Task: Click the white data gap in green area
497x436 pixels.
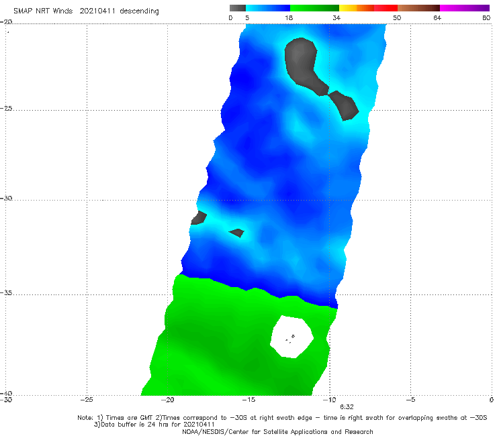Action: tap(291, 337)
